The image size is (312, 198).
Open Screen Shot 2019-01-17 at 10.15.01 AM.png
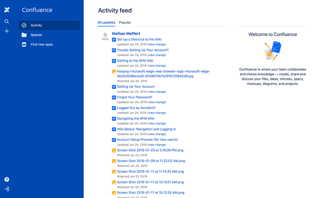point(150,182)
